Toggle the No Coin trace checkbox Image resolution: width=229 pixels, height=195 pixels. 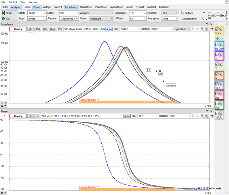pyautogui.click(x=217, y=44)
